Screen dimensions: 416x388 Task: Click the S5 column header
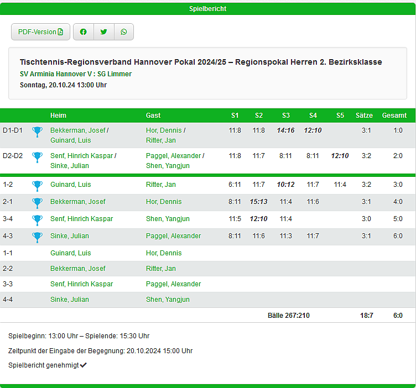coord(340,116)
